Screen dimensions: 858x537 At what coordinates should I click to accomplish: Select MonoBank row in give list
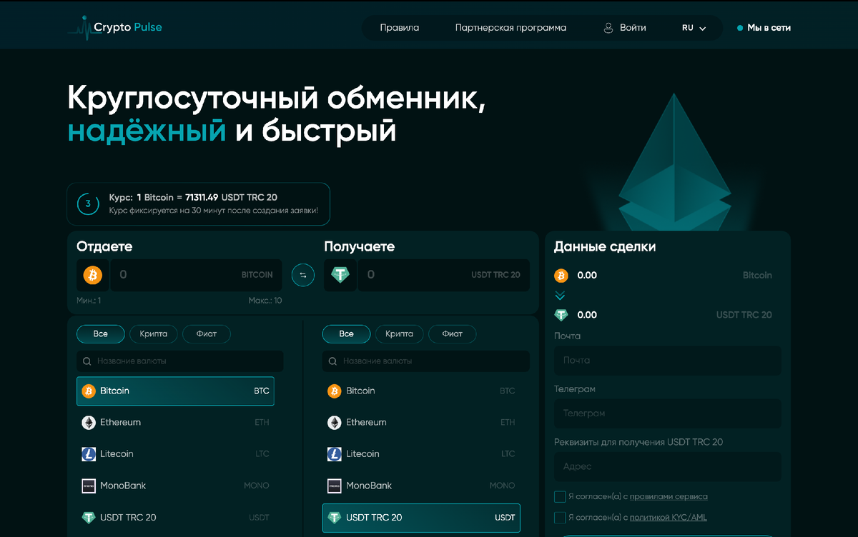pyautogui.click(x=175, y=486)
